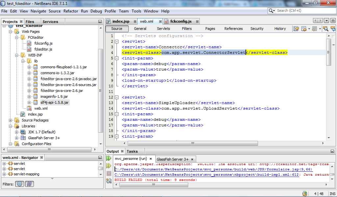The image size is (337, 197).
Task: Click the editor vertical scrollbar thumb
Action: (x=328, y=52)
